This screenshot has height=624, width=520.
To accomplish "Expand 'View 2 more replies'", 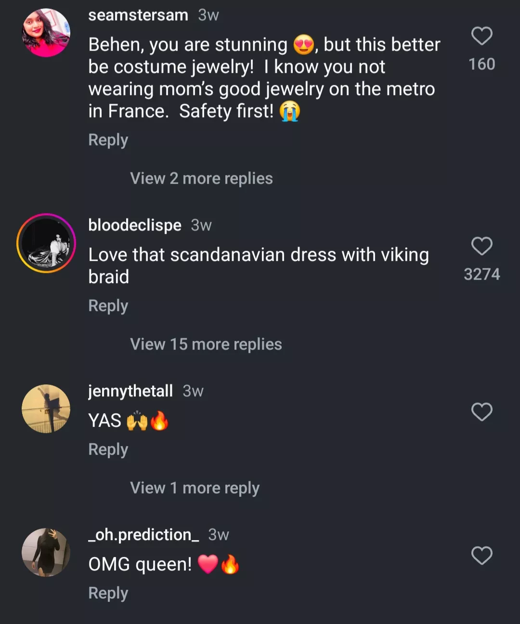I will click(201, 178).
